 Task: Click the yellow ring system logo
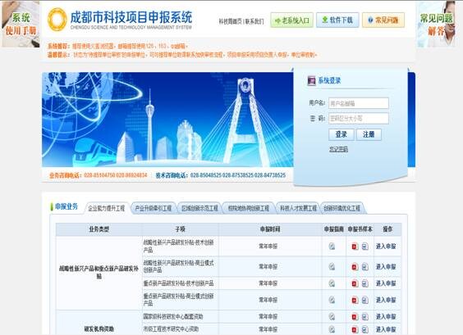point(57,20)
